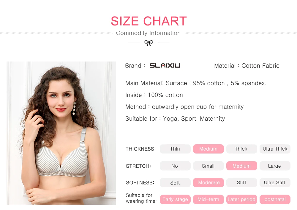
Task: Select the Medium thickness pill
Action: coord(208,149)
